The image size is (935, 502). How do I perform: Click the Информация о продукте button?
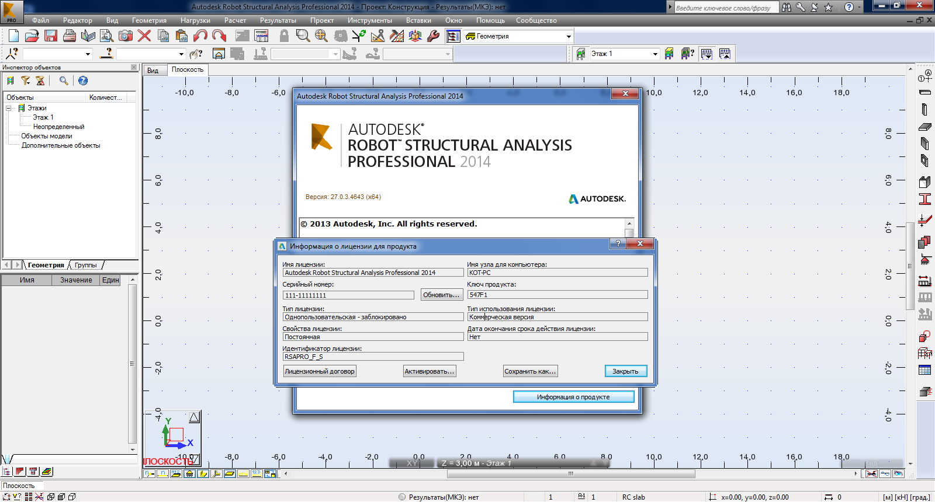573,397
